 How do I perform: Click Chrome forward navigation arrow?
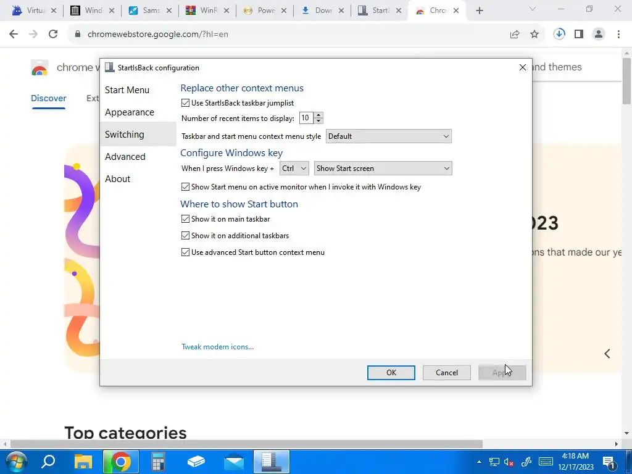33,35
